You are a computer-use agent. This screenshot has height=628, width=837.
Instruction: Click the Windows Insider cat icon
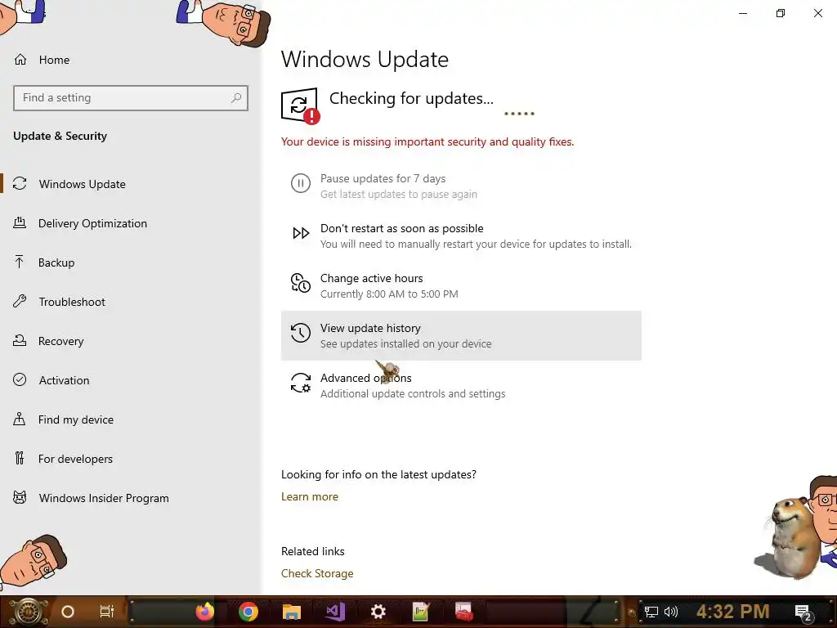click(x=20, y=498)
